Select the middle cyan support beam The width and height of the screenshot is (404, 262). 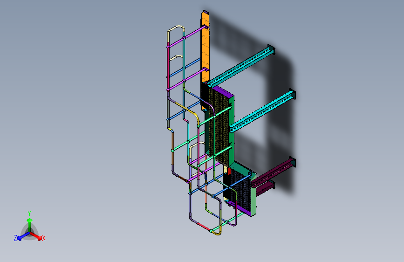pyautogui.click(x=262, y=110)
